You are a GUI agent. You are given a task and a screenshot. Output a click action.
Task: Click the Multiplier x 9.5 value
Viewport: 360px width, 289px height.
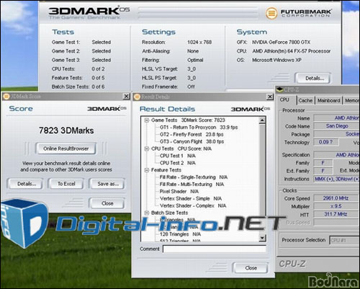coord(336,206)
